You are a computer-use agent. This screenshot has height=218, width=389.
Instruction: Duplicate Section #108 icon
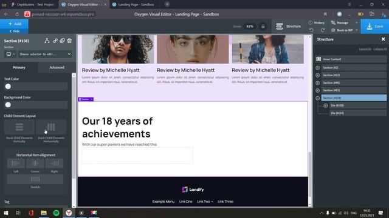coord(62,41)
